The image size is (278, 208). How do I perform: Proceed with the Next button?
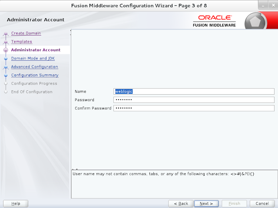(x=206, y=204)
